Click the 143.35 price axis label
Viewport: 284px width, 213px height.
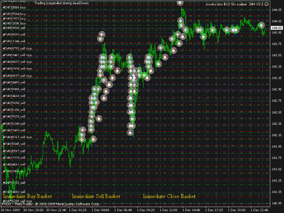[277, 67]
